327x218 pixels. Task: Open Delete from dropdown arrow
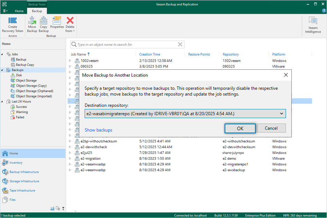click(74, 31)
